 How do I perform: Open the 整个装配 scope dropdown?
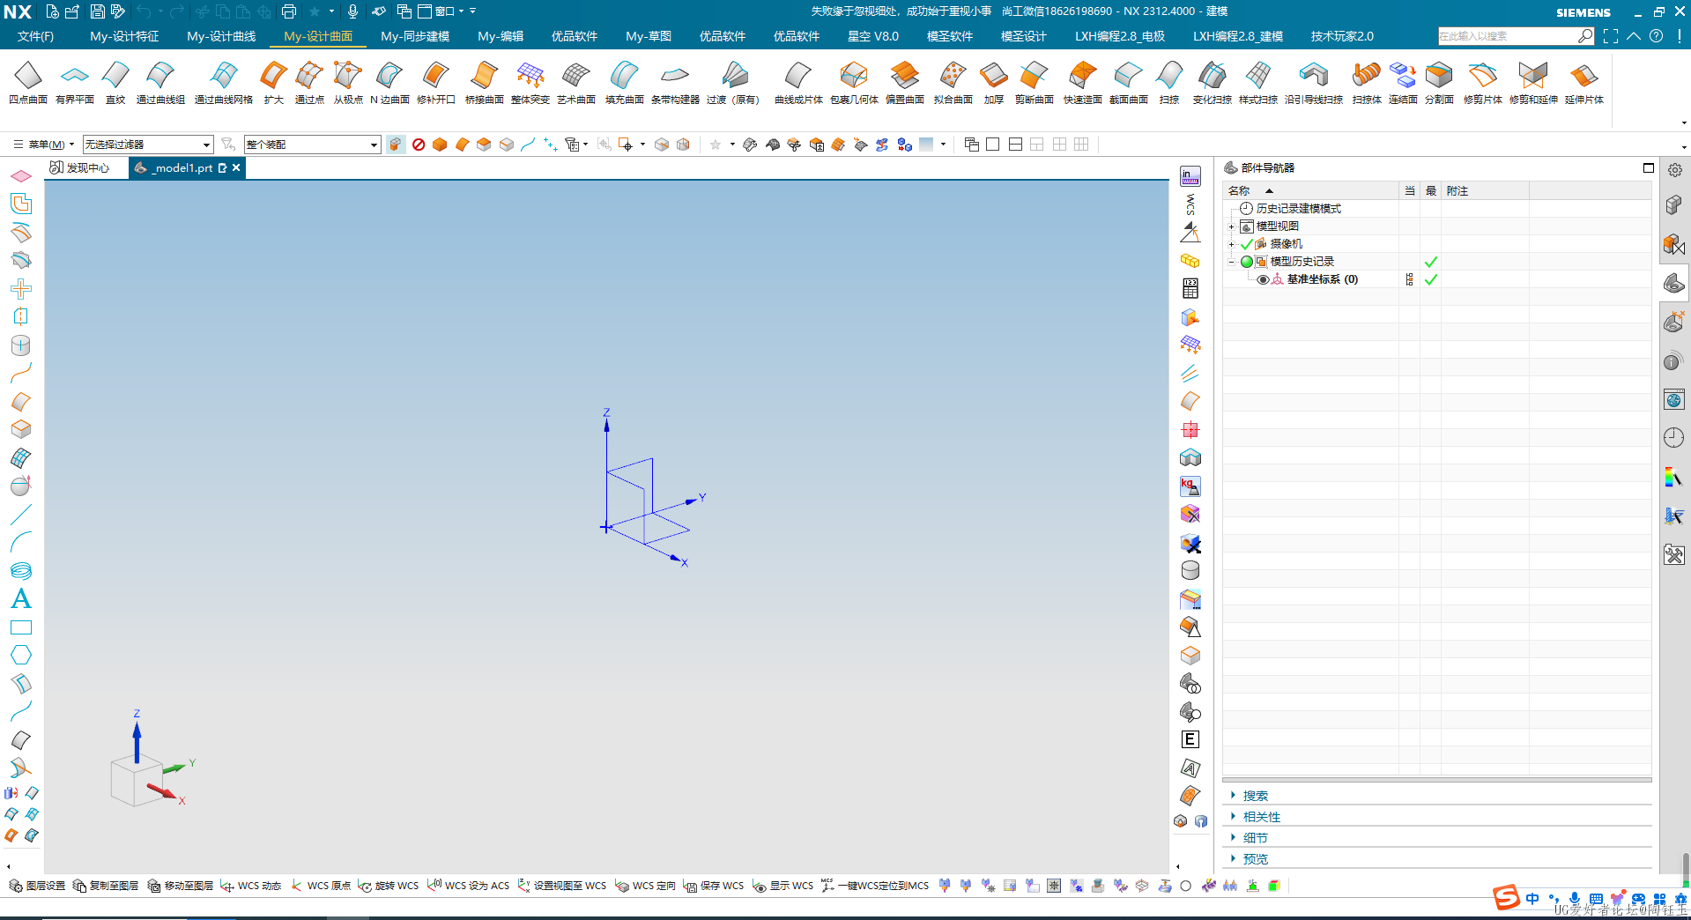(312, 145)
